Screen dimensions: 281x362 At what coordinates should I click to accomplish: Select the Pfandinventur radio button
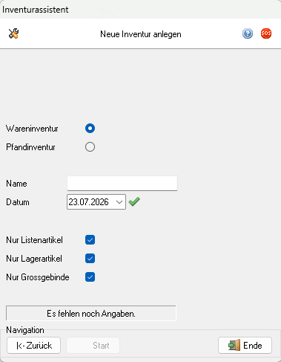(90, 147)
